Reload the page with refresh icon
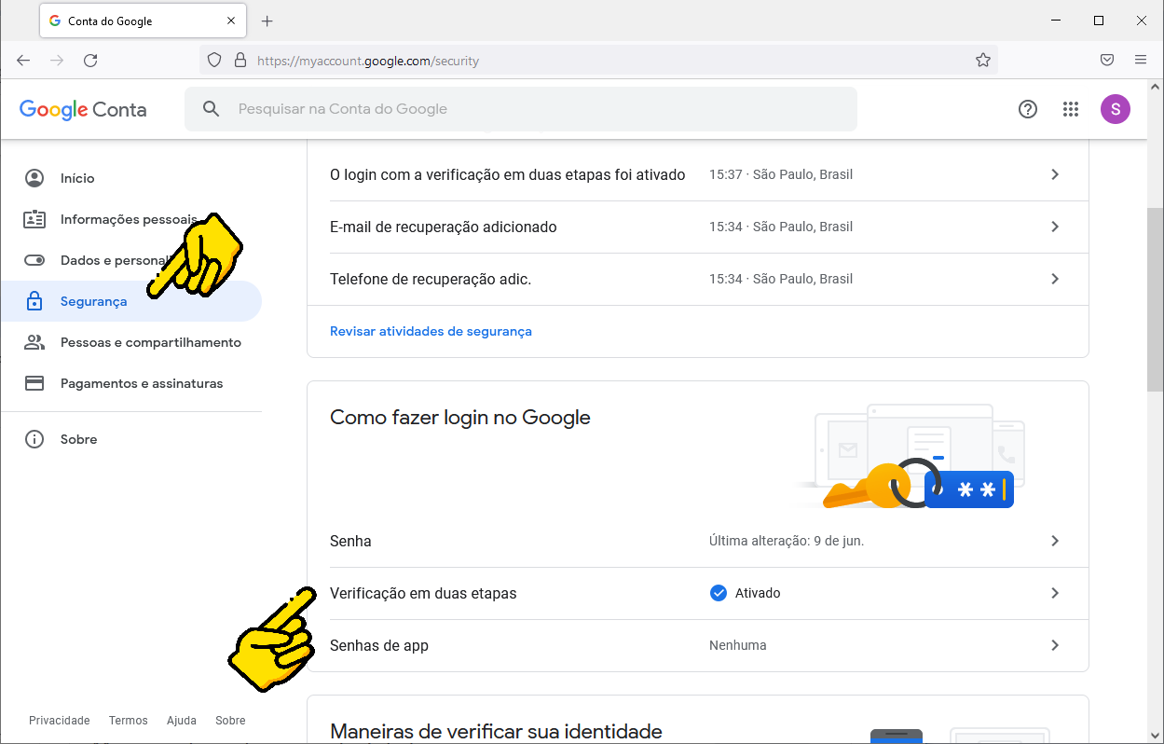This screenshot has height=744, width=1164. [x=90, y=61]
